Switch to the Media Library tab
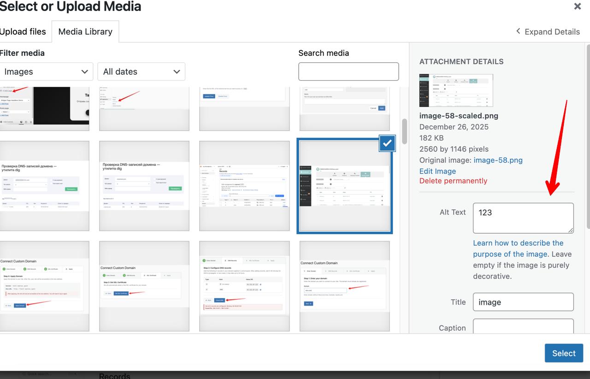 (x=85, y=32)
